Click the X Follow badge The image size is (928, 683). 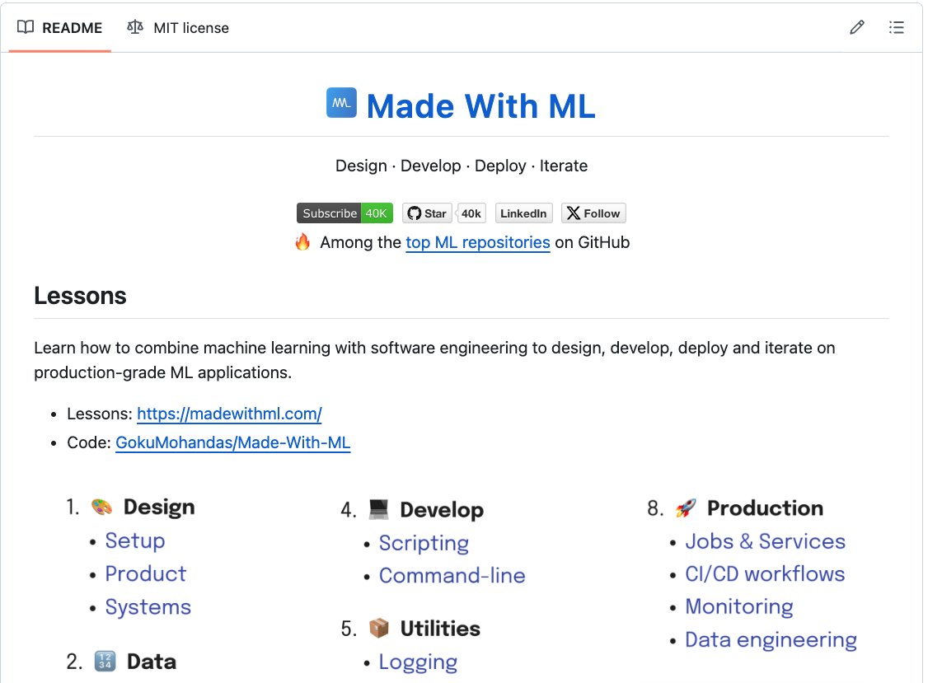(x=593, y=213)
